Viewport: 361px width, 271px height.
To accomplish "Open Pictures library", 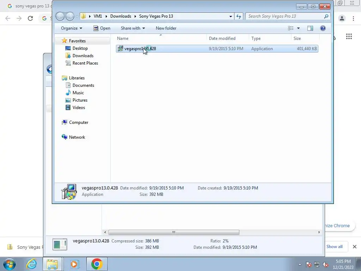I will [80, 100].
